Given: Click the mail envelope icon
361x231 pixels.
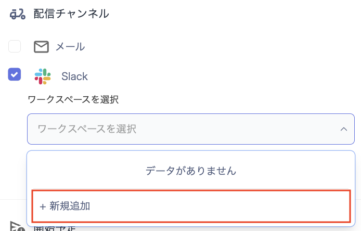Looking at the screenshot, I should tap(41, 47).
